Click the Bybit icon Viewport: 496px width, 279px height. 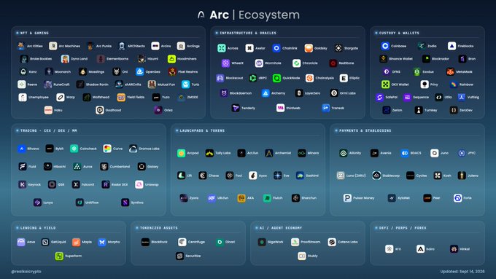[x=50, y=149]
